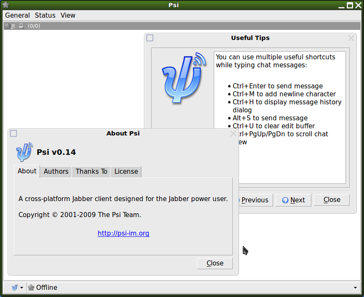Screen dimensions: 364x297
Task: Open the dropdown arrow next to the Psi status icon
Action: point(21,288)
